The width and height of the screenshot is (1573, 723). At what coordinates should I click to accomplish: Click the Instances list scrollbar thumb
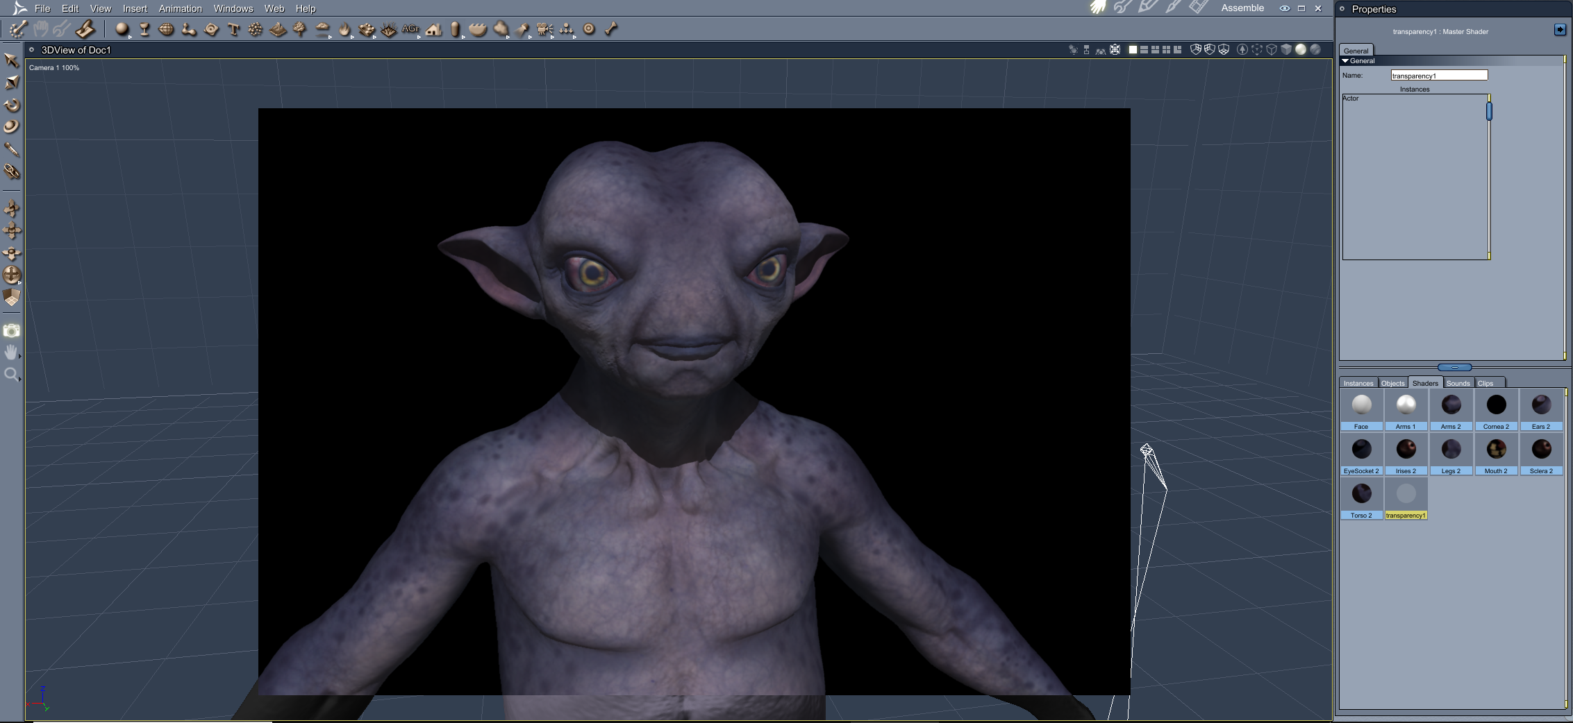point(1489,110)
